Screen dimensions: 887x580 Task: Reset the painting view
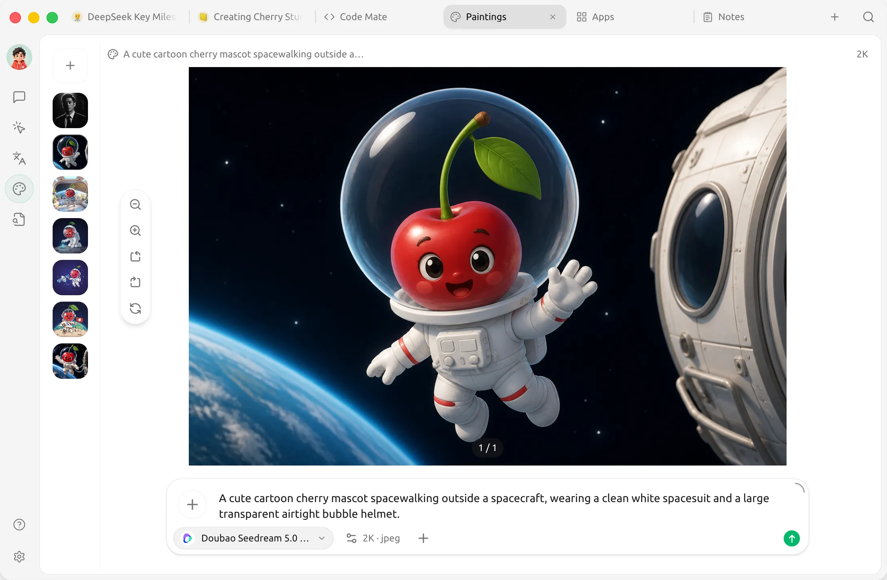coord(135,308)
